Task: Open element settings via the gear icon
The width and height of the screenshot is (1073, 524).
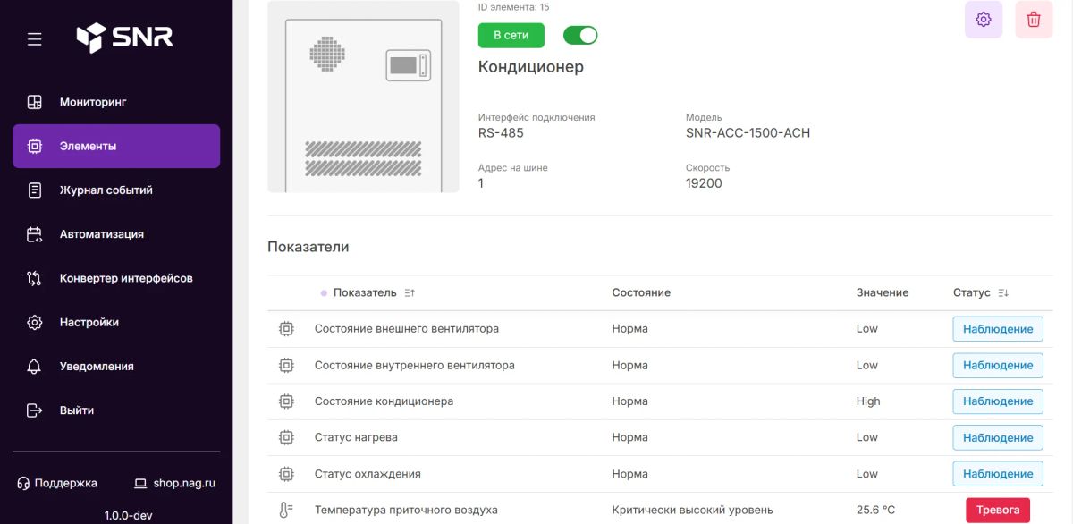Action: tap(984, 20)
